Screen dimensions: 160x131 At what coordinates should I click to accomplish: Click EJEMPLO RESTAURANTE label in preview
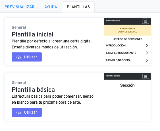click(121, 53)
